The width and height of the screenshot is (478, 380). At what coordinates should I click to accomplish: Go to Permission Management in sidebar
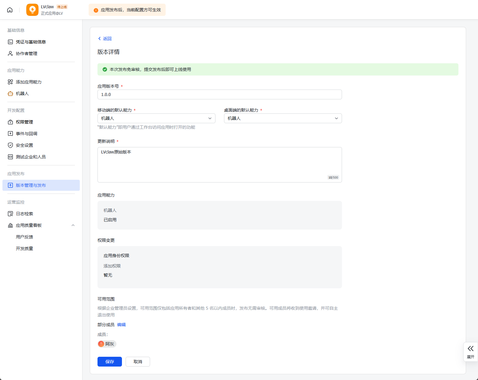click(x=24, y=122)
